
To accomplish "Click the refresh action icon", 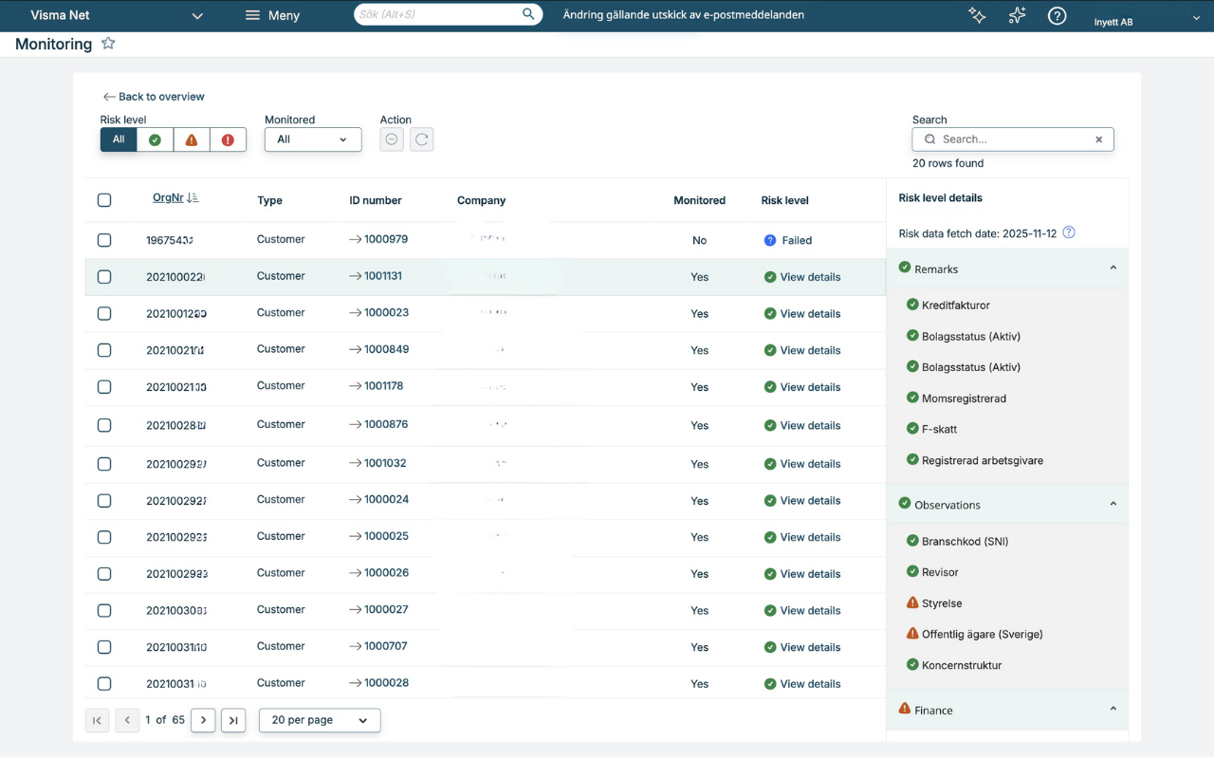I will pos(422,139).
